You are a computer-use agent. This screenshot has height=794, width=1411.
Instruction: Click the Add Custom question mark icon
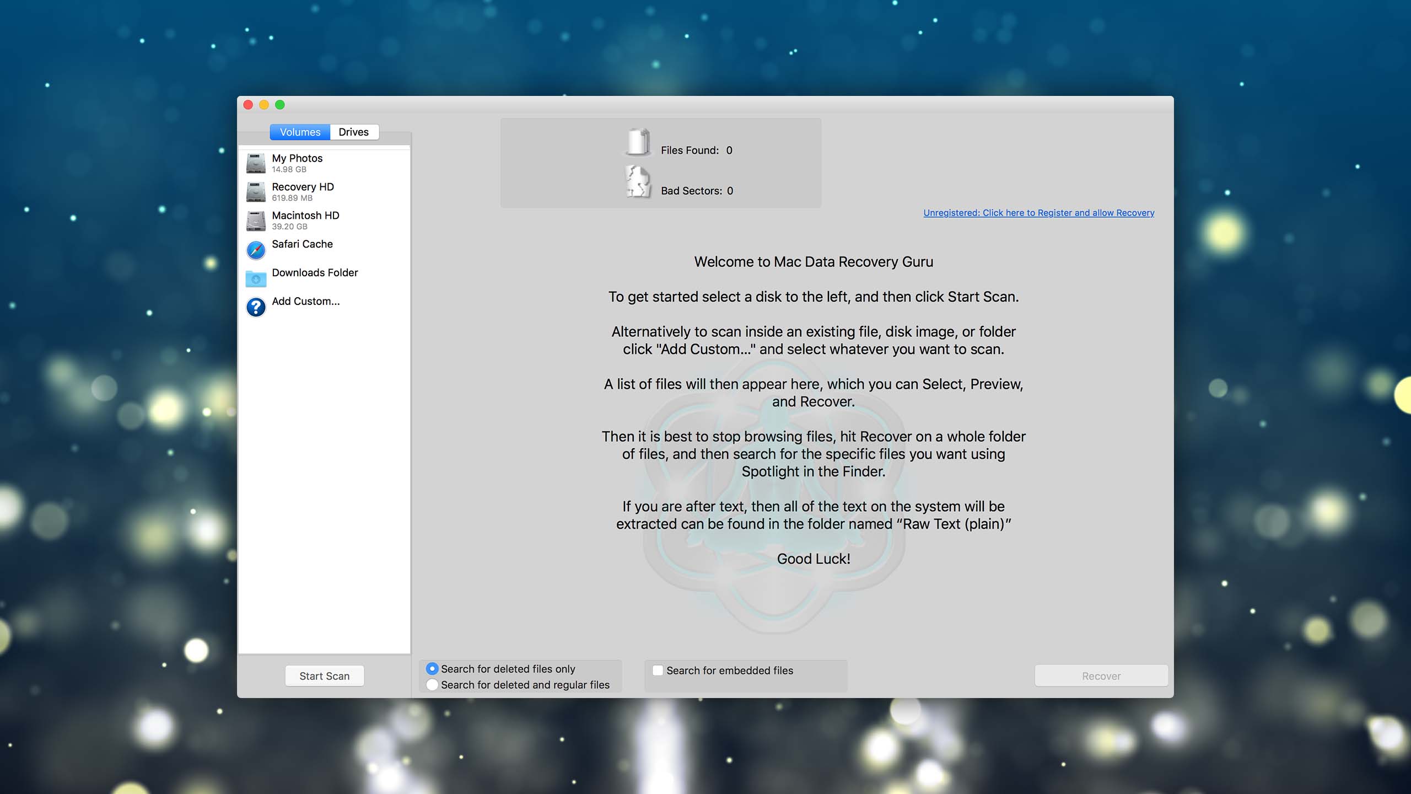(256, 307)
